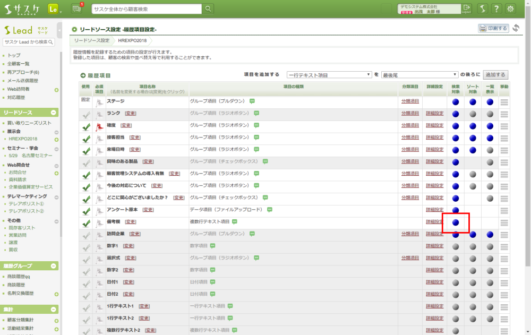Grab the move handle on the ランク row
This screenshot has width=531, height=335.
(x=504, y=114)
